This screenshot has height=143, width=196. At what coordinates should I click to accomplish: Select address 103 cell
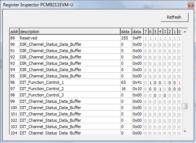[15, 127]
